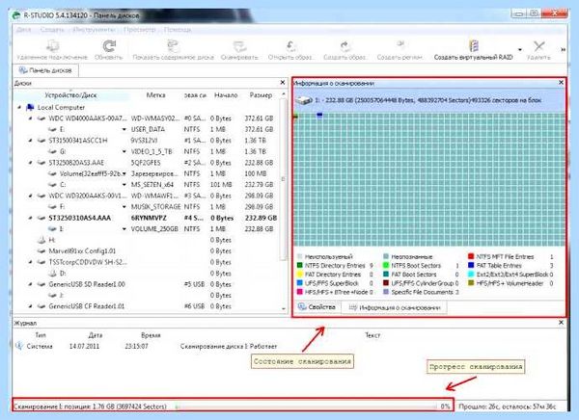The width and height of the screenshot is (579, 420).
Task: Click the D: optical drive icon
Action: pos(53,274)
